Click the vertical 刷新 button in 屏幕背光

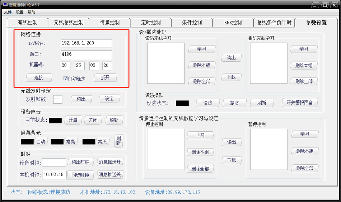pos(118,141)
